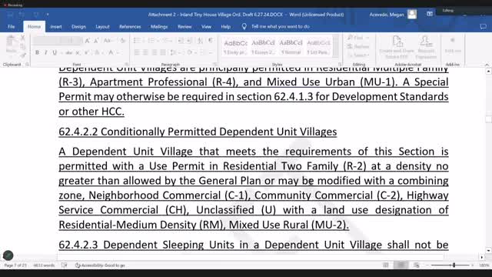Switch to the Review tab
This screenshot has height=277, width=492.
(184, 27)
